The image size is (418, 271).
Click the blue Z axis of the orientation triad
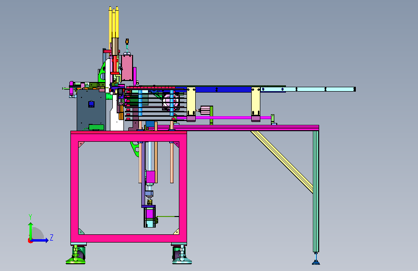click(40, 240)
